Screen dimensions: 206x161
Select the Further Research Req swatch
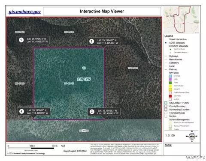coord(170,92)
